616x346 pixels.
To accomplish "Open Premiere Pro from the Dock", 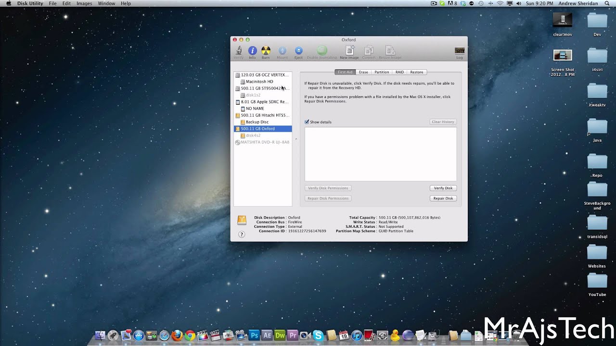I will pyautogui.click(x=293, y=335).
